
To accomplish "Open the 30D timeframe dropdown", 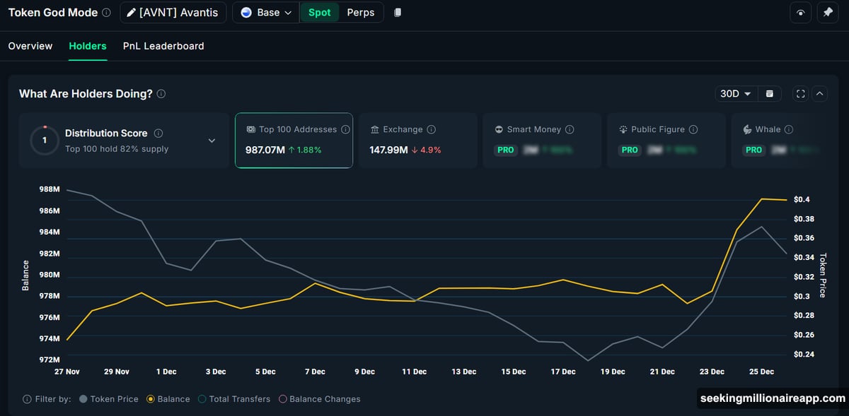I will 736,93.
